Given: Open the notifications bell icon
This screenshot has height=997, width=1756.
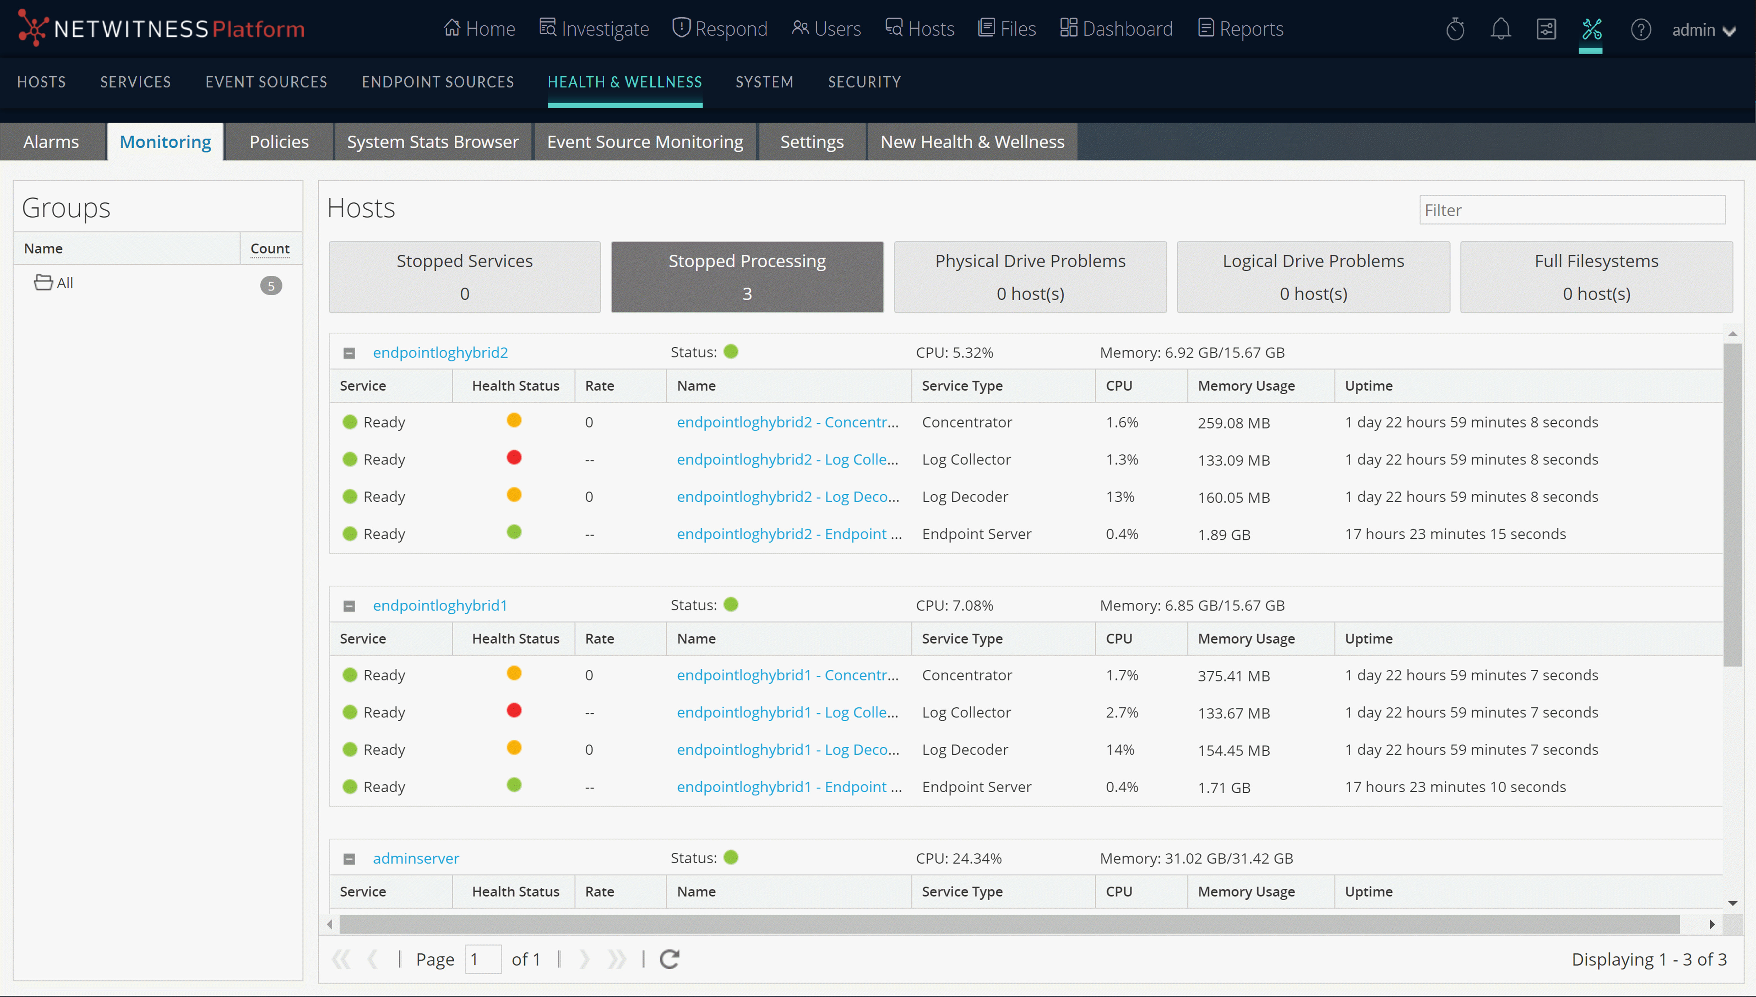Looking at the screenshot, I should coord(1501,29).
